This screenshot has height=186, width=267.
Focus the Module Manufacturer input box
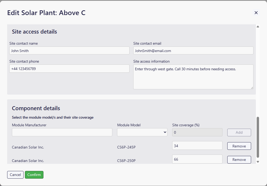pyautogui.click(x=62, y=132)
